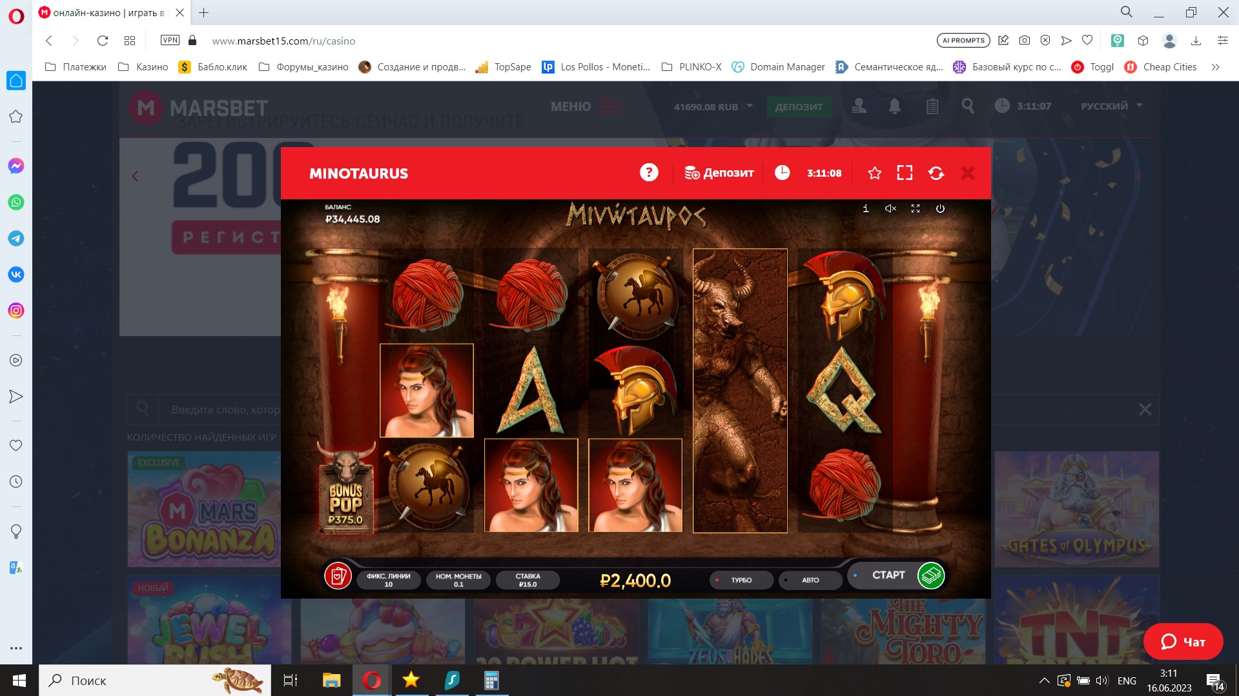The width and height of the screenshot is (1239, 696).
Task: Open the Opera menu logo
Action: [x=16, y=15]
